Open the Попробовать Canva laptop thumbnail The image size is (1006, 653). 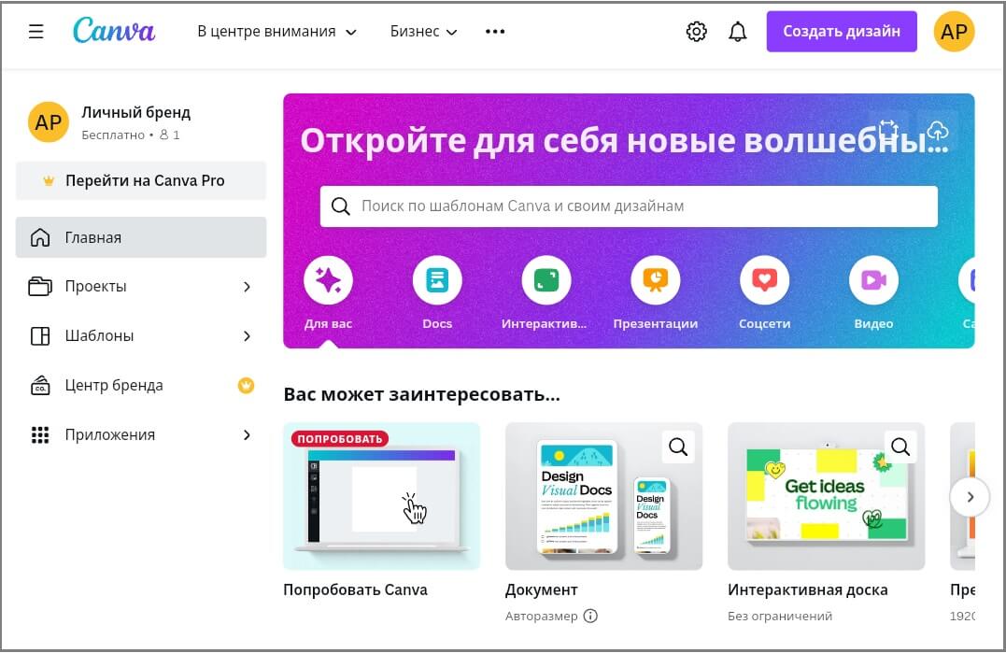(382, 496)
